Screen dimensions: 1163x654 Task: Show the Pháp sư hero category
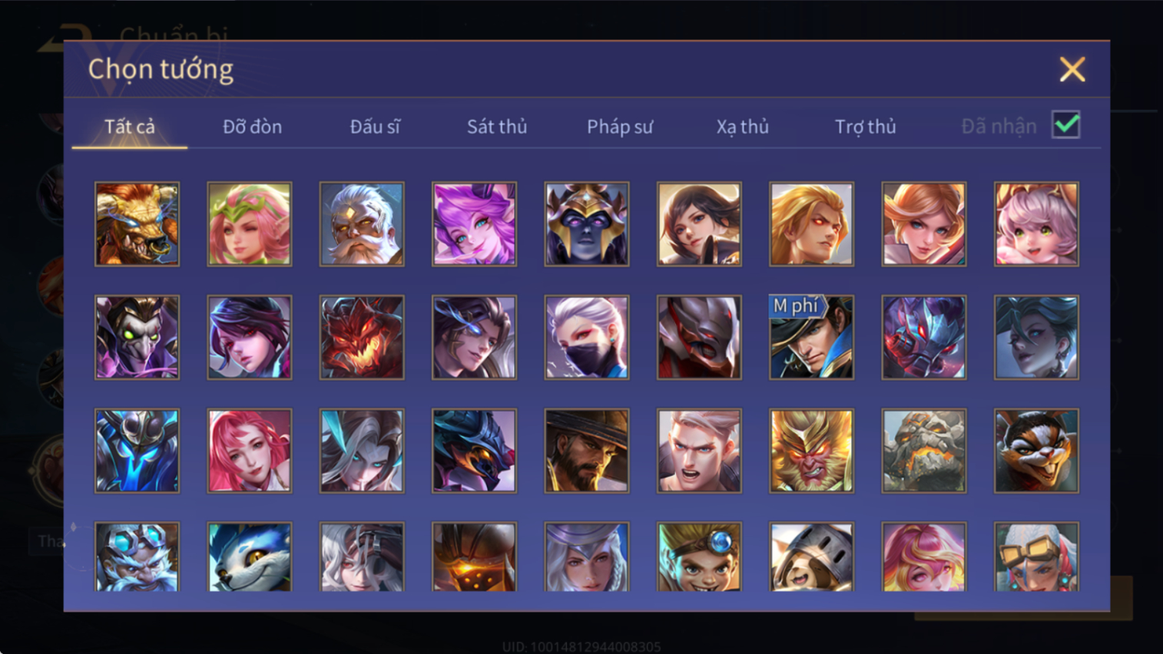pos(620,127)
